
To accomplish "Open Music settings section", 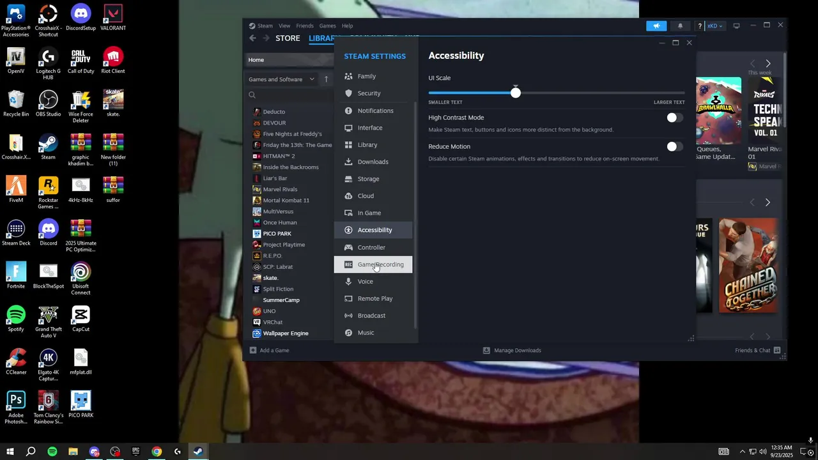I will (373, 332).
